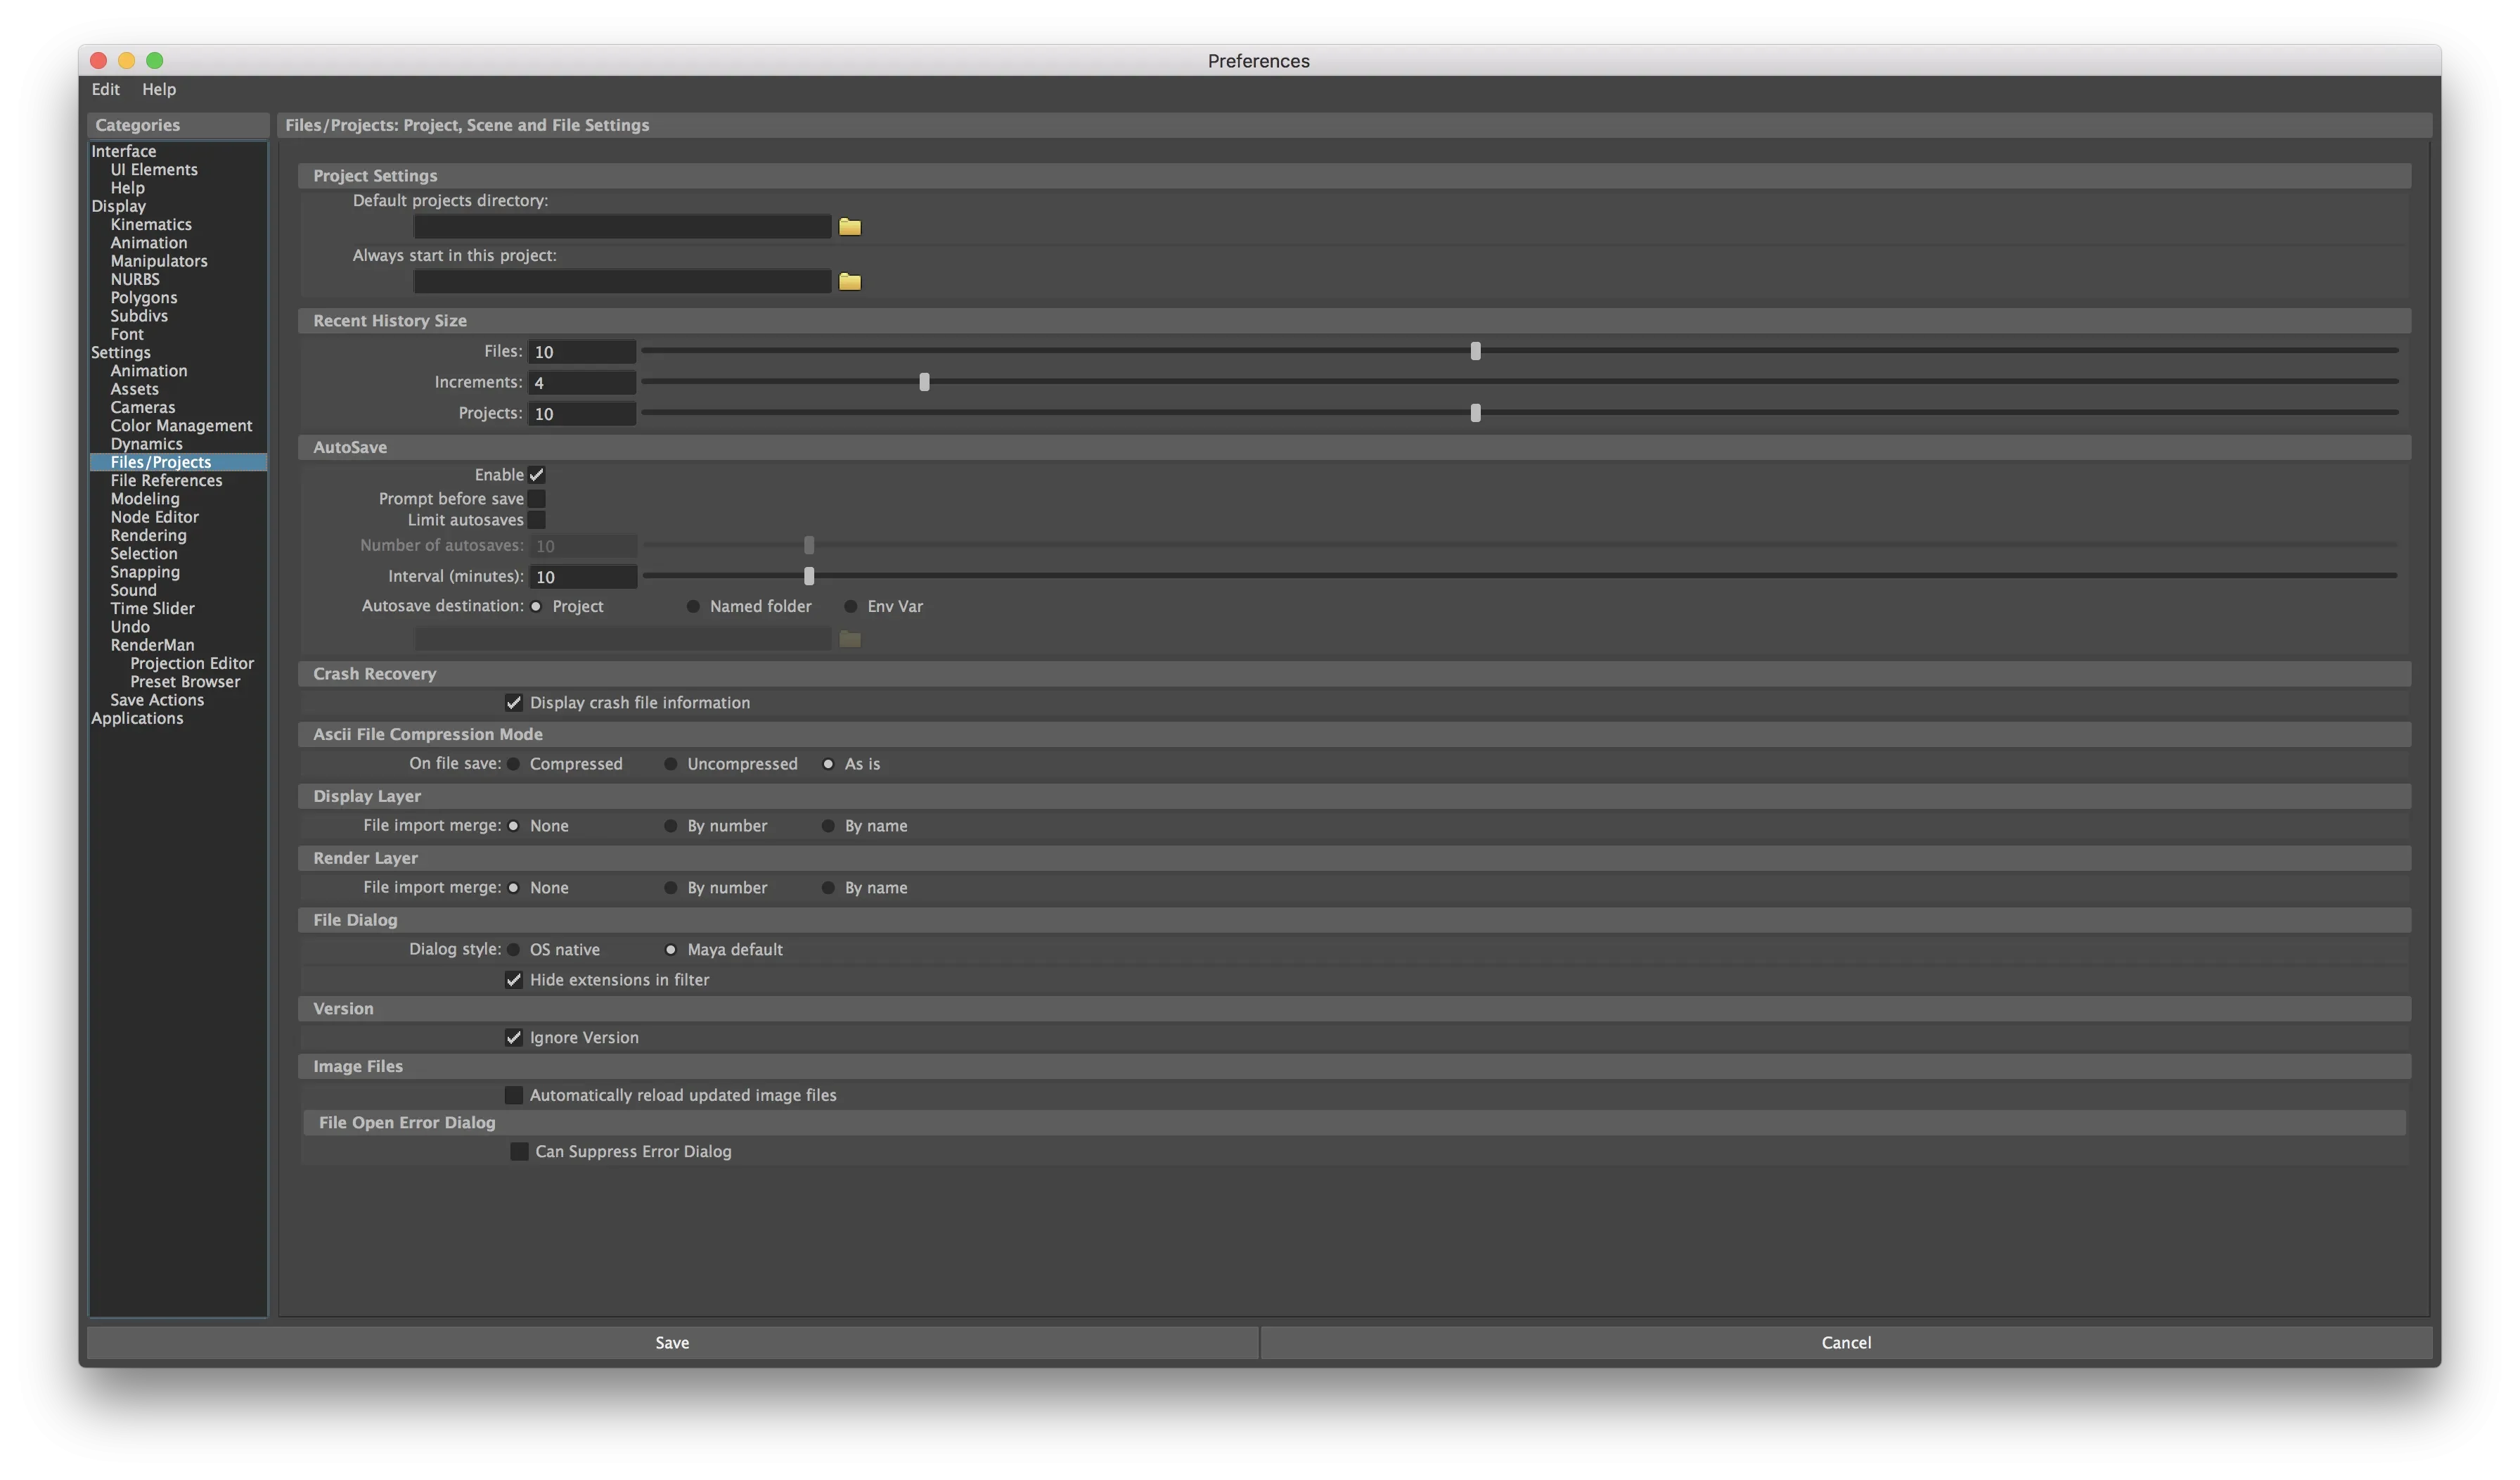Select Display category

pyautogui.click(x=119, y=207)
